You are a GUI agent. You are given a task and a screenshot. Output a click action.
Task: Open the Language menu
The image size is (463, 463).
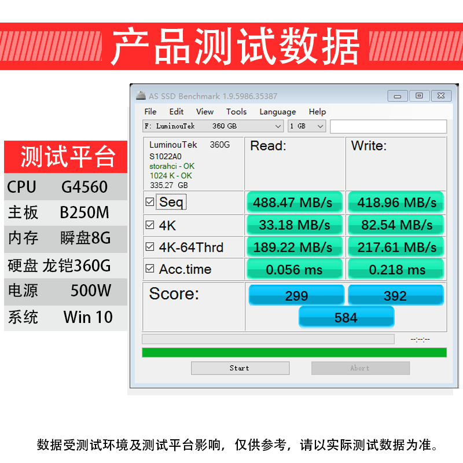[278, 112]
